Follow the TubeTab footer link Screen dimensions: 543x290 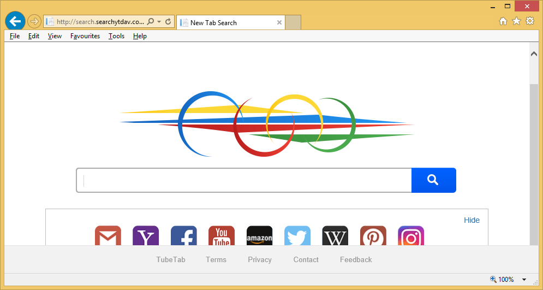pos(171,259)
